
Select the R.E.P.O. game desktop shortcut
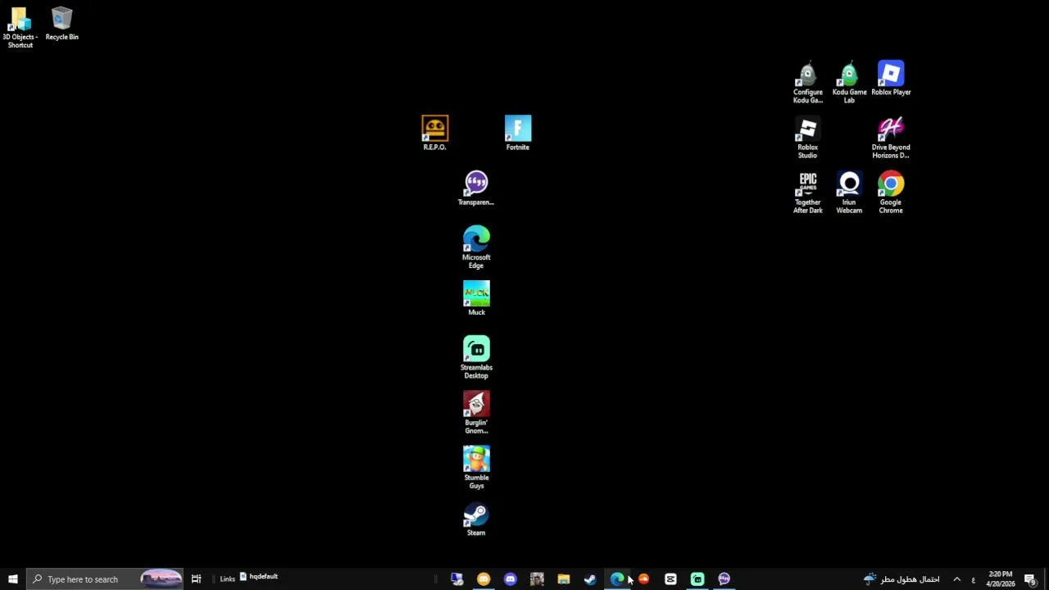(434, 133)
